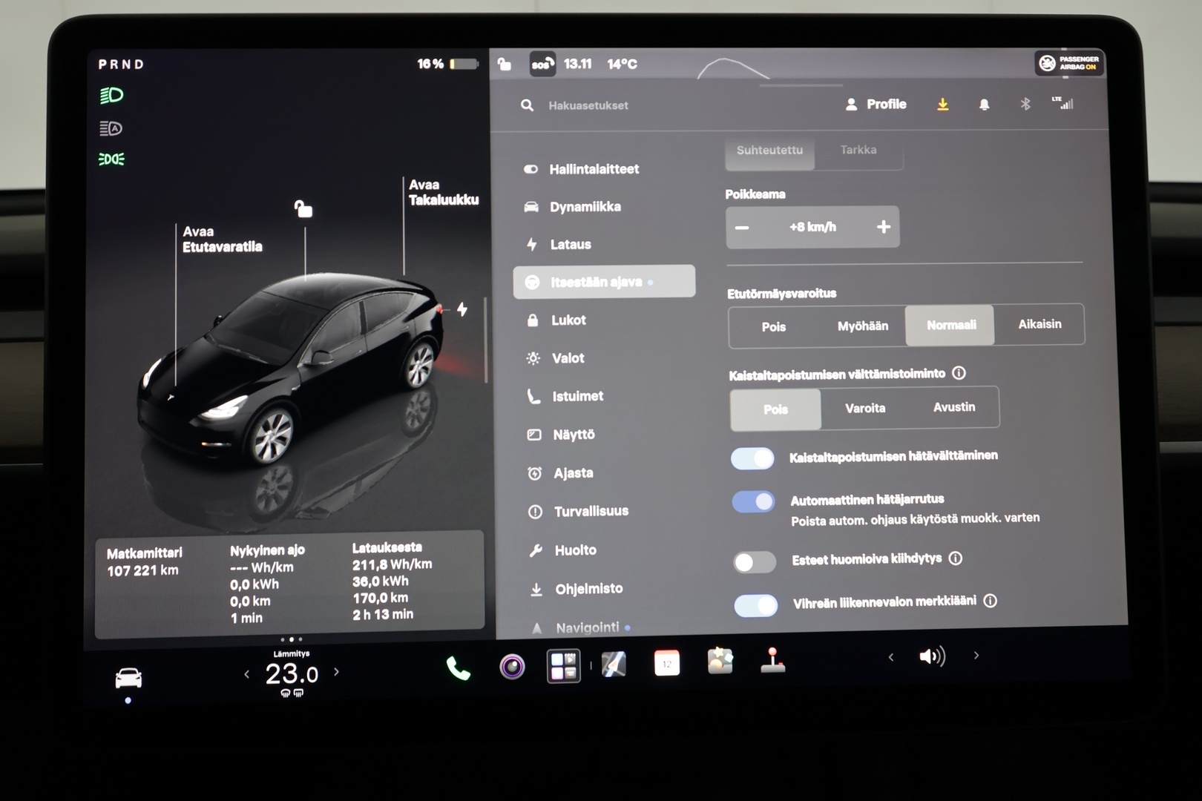
Task: Toggle Automaattinen hätäjarrutus switch
Action: click(x=753, y=502)
